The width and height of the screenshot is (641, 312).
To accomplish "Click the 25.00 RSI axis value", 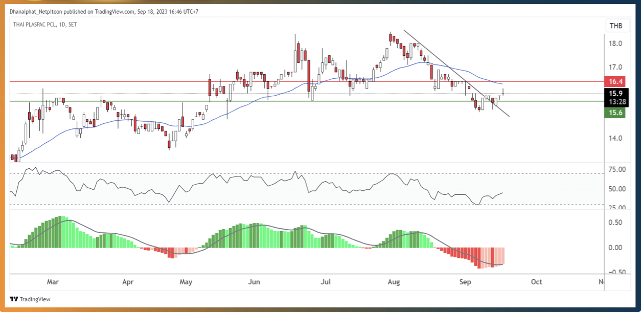I will point(616,208).
